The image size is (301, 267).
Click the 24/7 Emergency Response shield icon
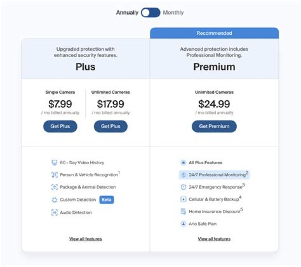pyautogui.click(x=183, y=187)
